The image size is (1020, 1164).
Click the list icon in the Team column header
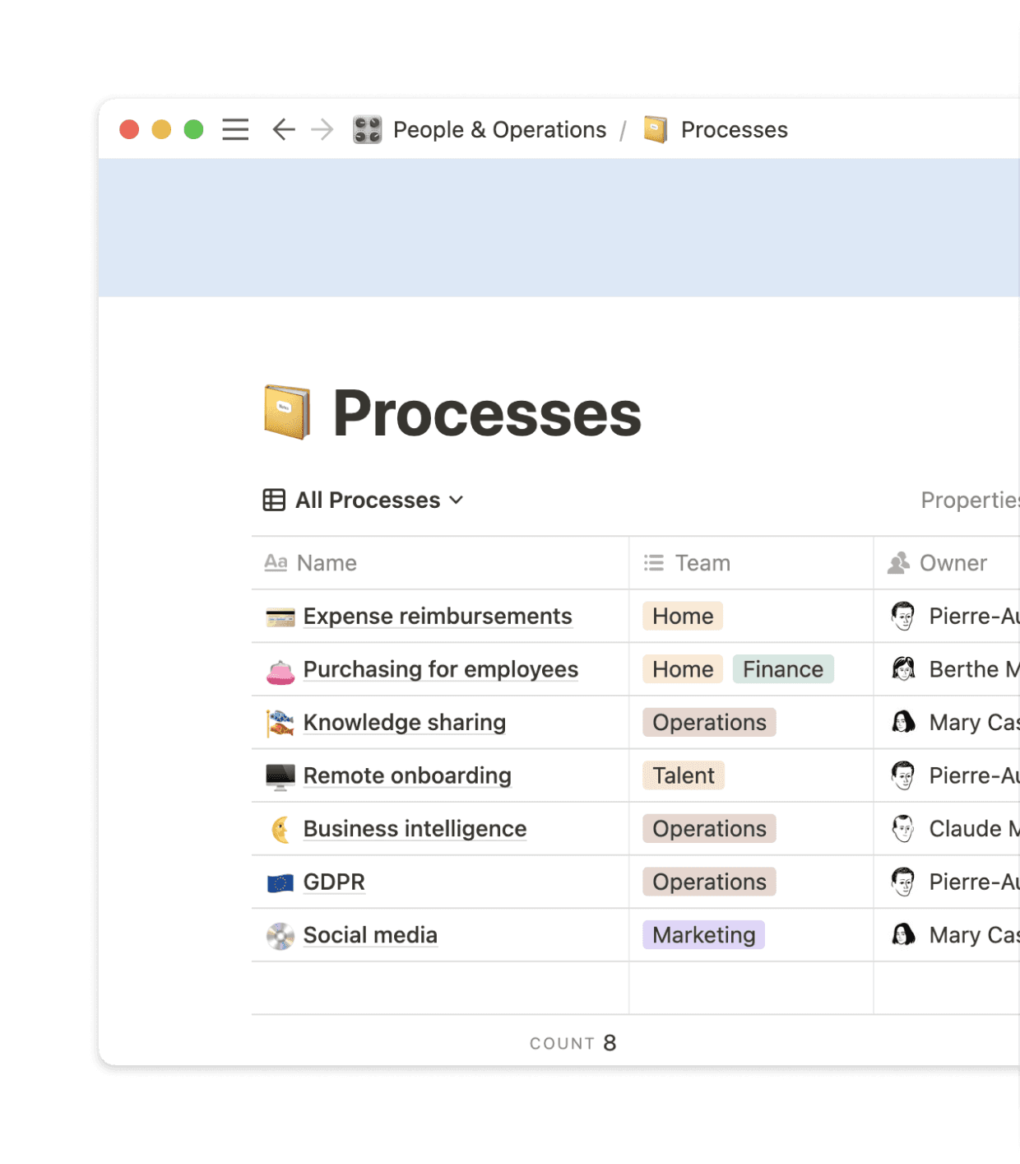pos(652,562)
